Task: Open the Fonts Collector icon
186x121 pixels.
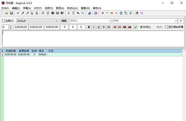Action: click(83, 13)
